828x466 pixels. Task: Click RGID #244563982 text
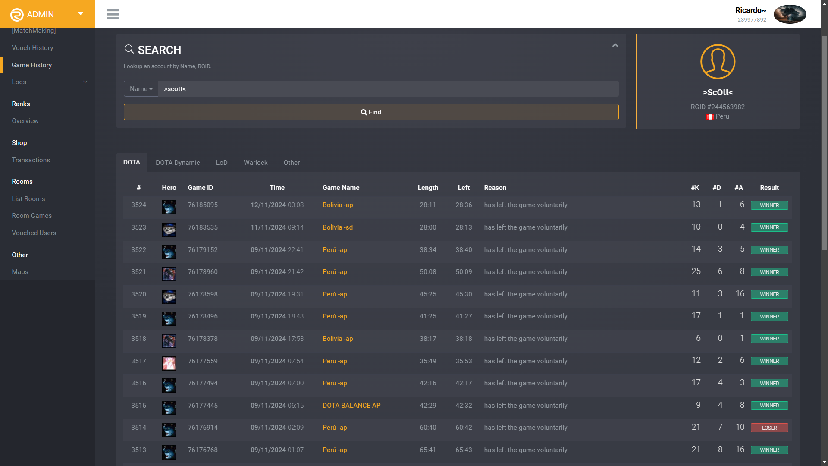tap(718, 107)
